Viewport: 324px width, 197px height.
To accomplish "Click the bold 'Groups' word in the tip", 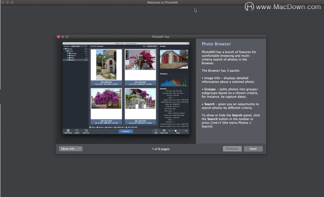I will [210, 89].
